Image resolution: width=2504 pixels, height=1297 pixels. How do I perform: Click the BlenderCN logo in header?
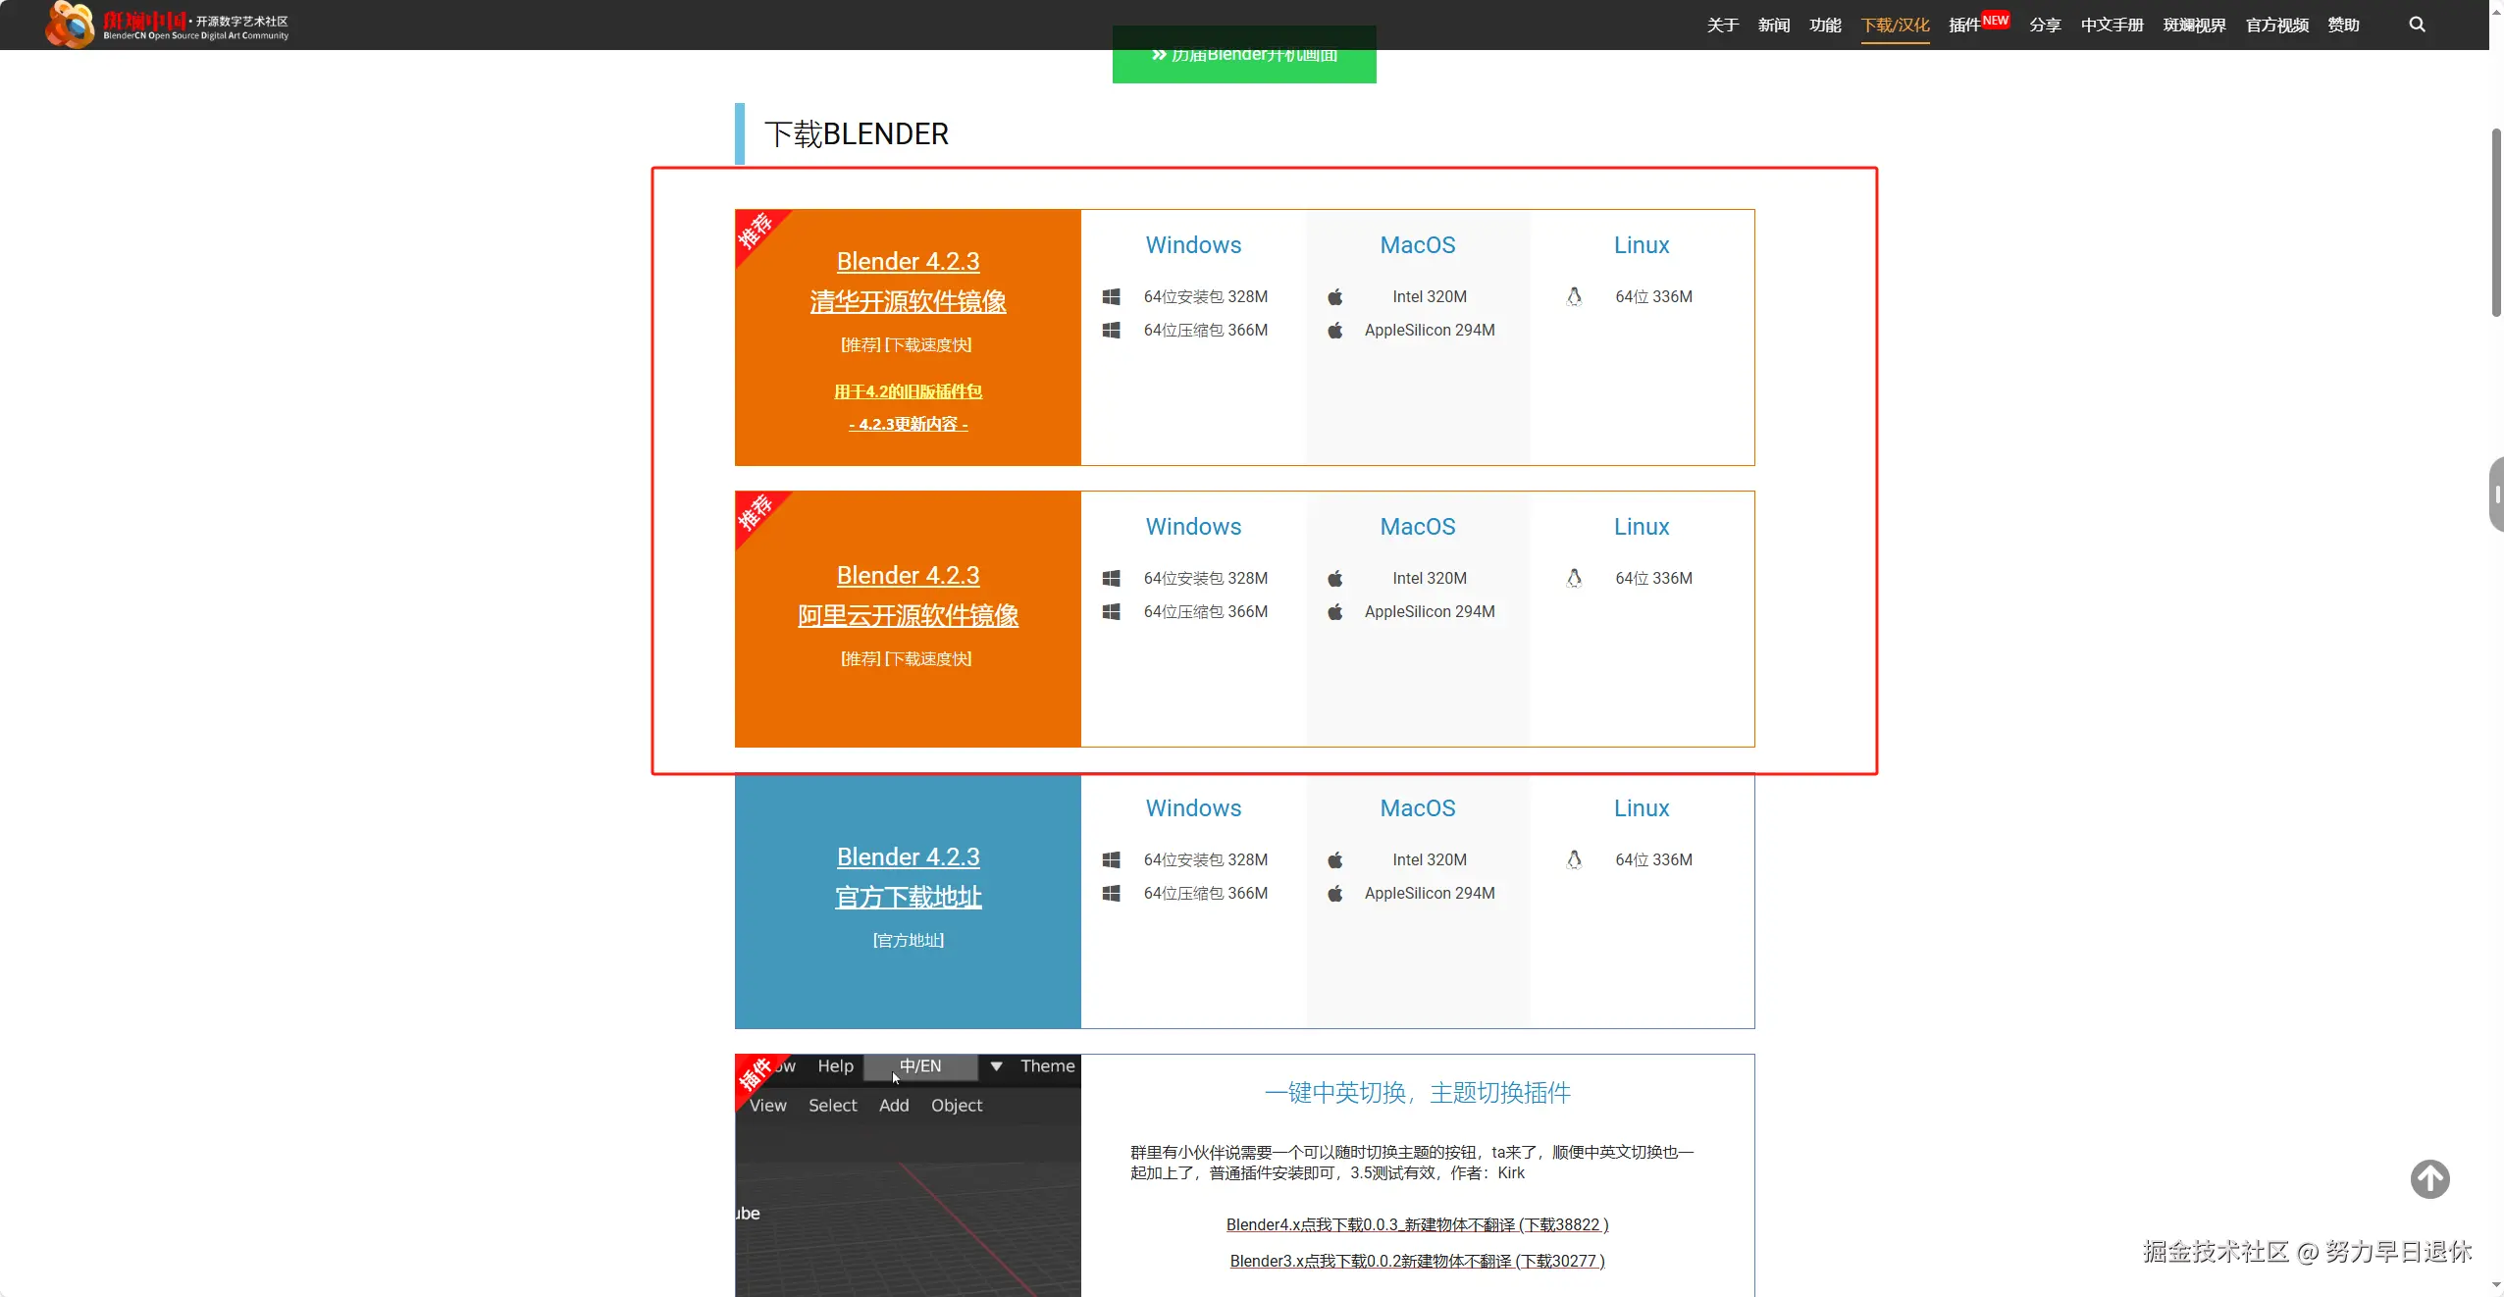tap(167, 25)
